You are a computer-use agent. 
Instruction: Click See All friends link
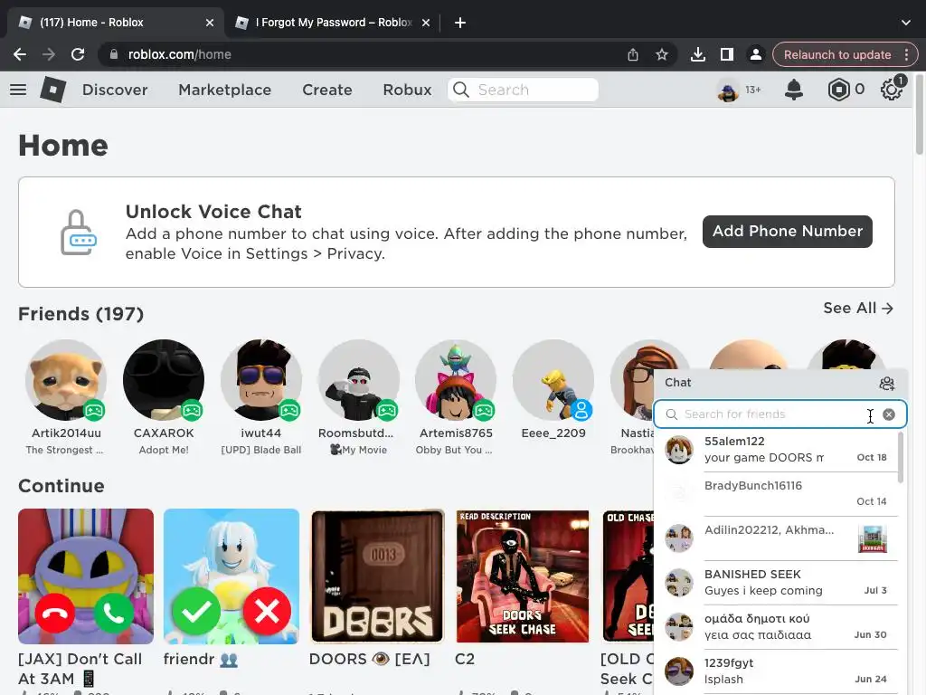click(x=858, y=308)
